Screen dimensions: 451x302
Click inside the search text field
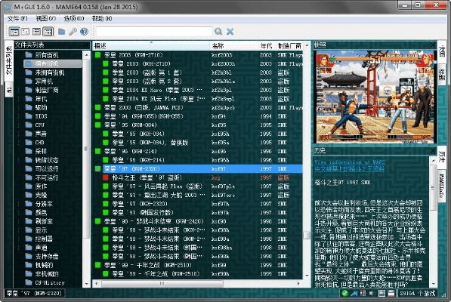tap(154, 31)
